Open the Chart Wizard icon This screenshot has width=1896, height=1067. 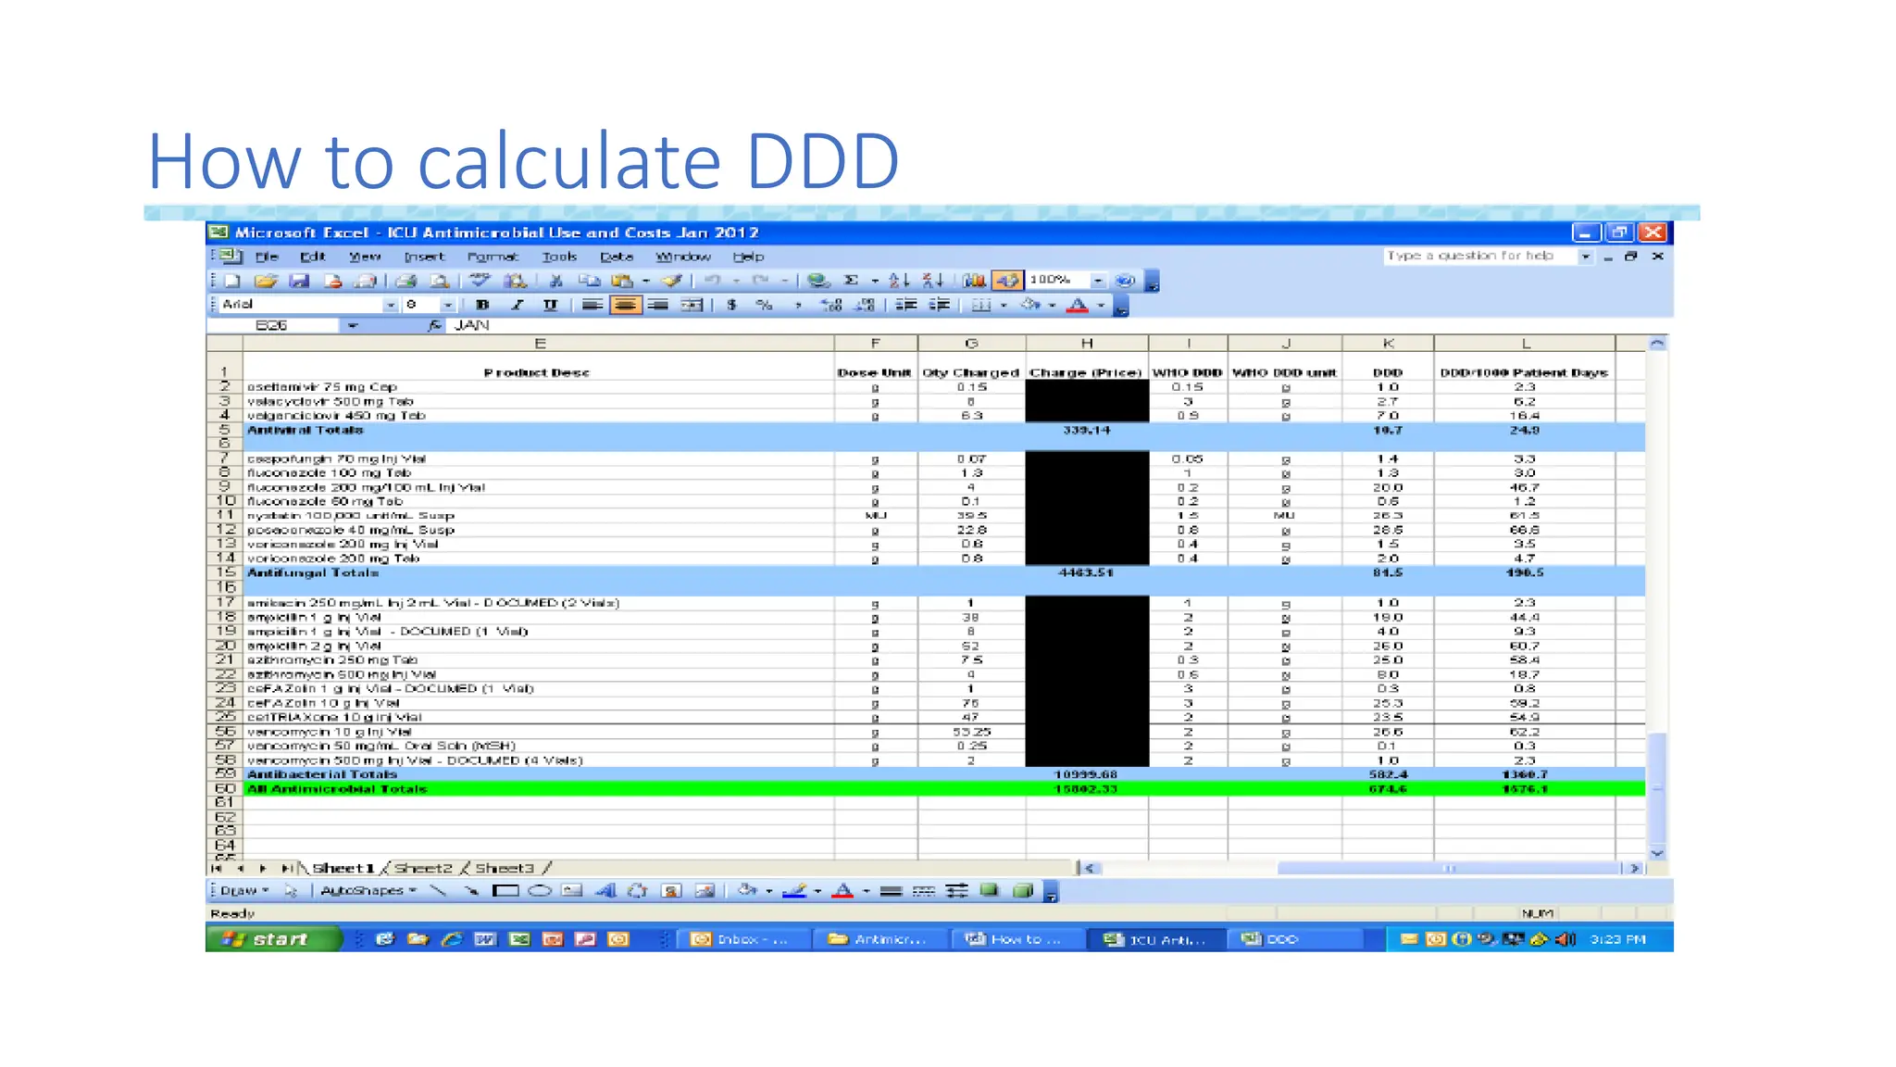(974, 281)
